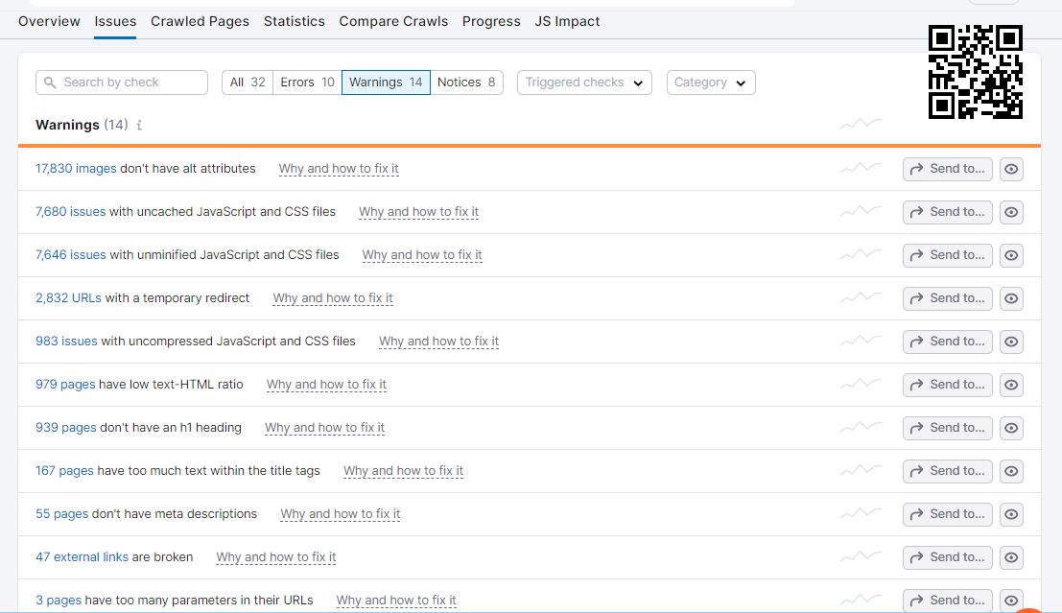Click Why and how to fix it for title tags
Screen dimensions: 1062x613
403,470
